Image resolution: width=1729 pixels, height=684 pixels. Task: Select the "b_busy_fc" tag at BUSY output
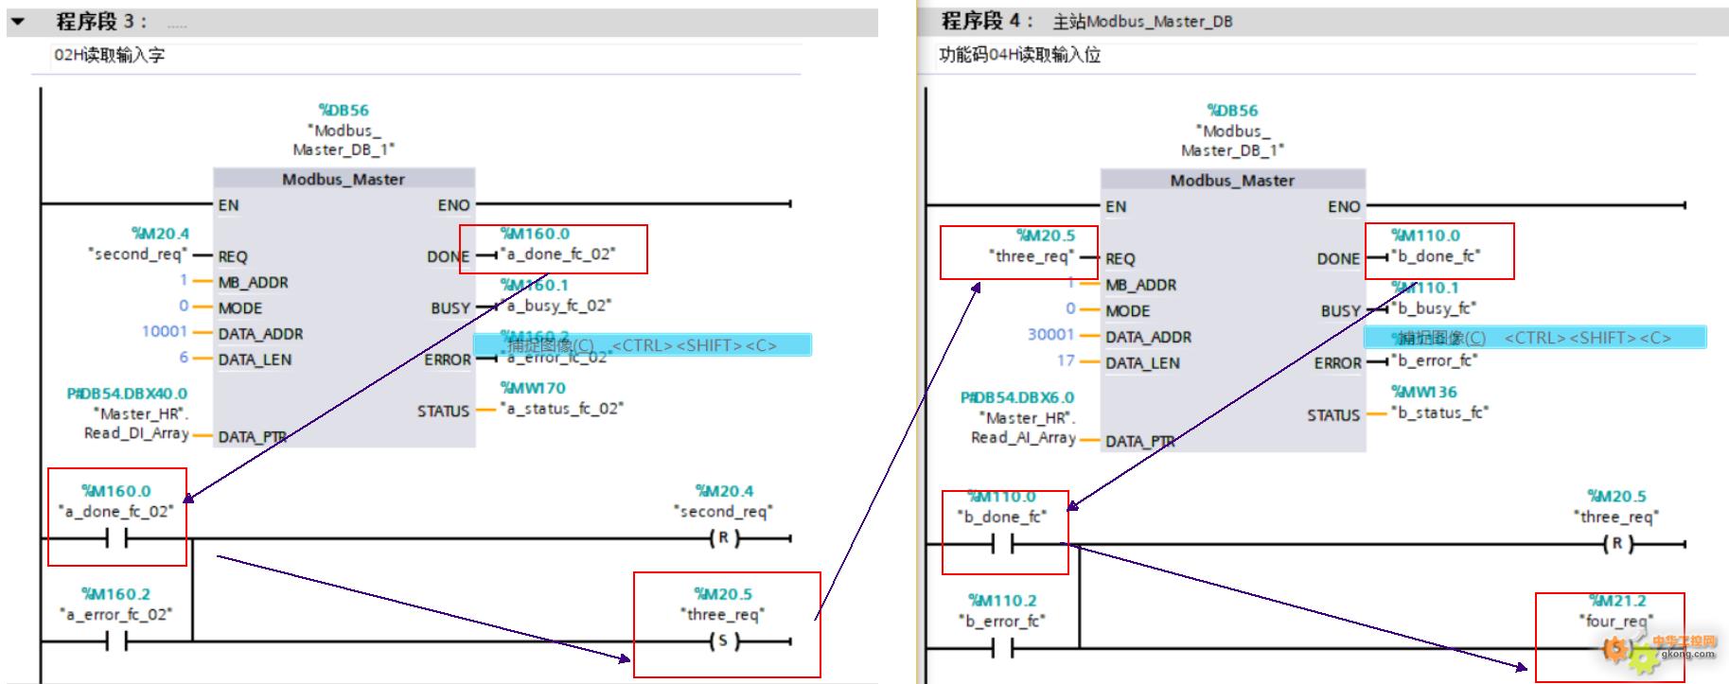click(1434, 307)
